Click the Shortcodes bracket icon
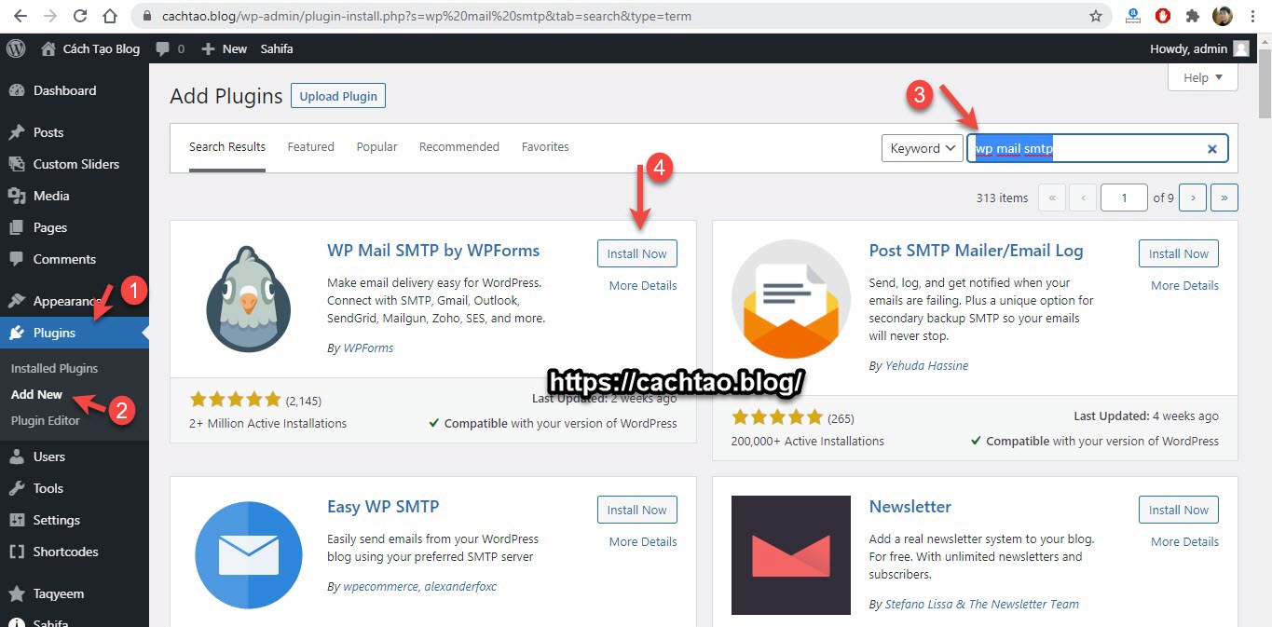 click(16, 552)
